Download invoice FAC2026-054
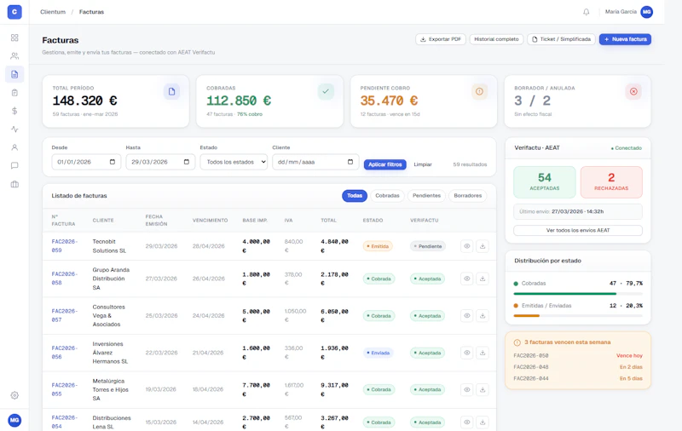The image size is (682, 431). [483, 422]
